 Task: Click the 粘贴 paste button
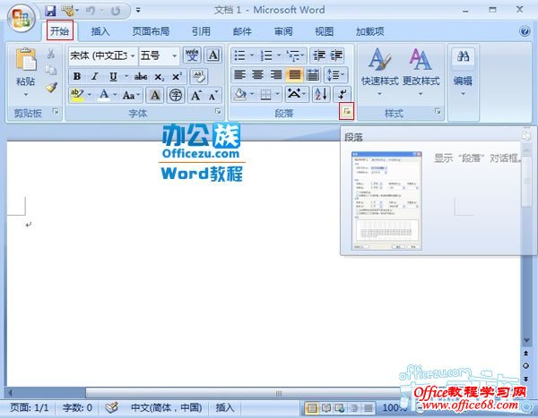tap(25, 67)
